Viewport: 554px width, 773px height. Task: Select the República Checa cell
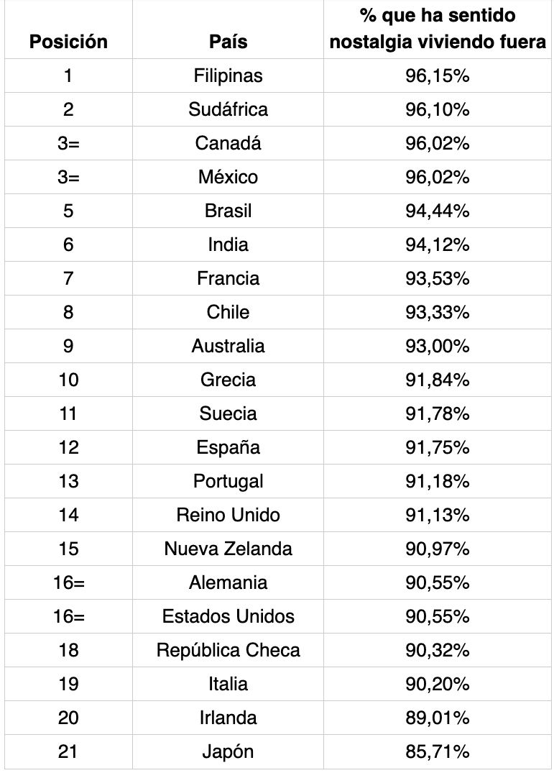(x=228, y=650)
